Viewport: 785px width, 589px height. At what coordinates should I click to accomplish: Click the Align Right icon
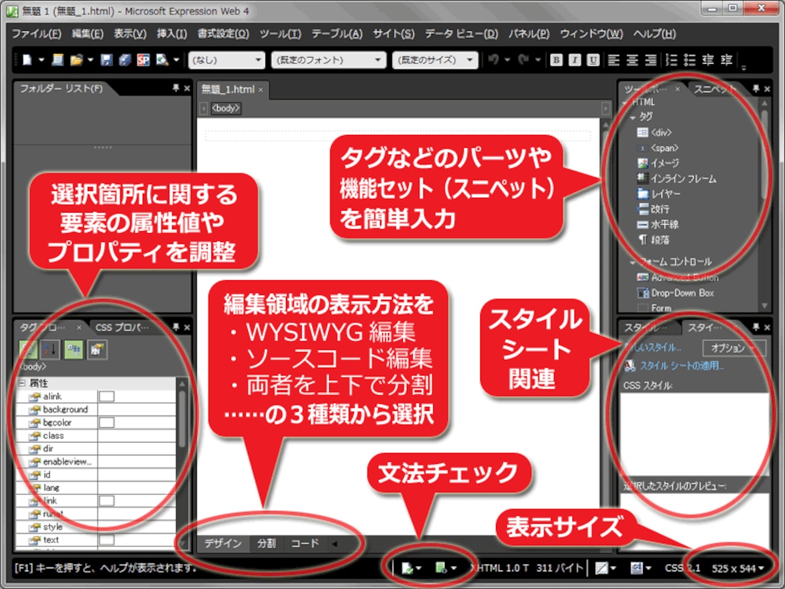[650, 60]
